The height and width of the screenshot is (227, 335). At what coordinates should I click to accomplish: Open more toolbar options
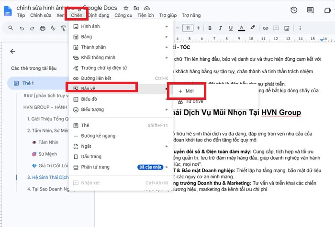pyautogui.click(x=300, y=28)
